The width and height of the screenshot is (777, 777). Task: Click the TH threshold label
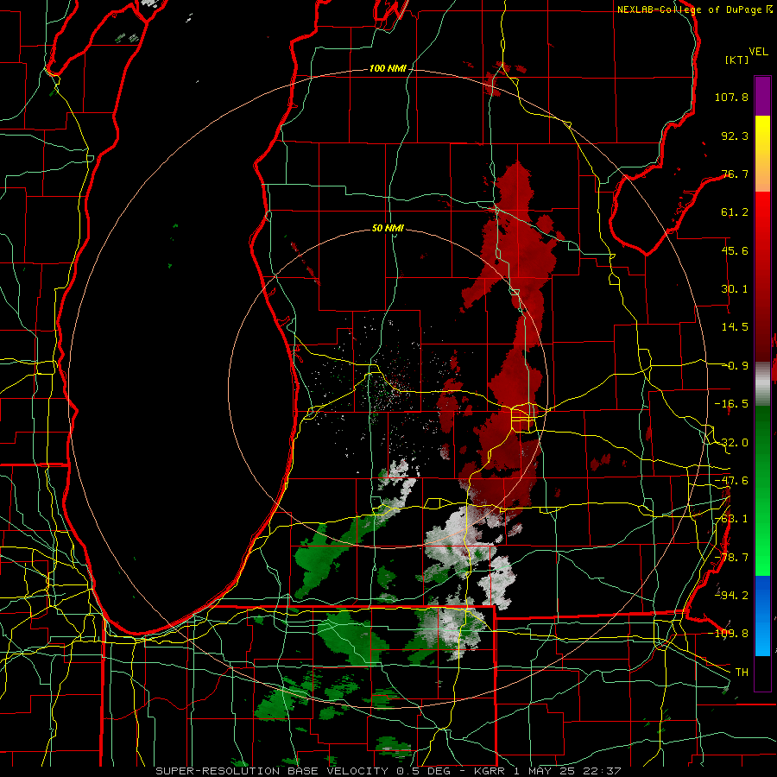click(x=742, y=673)
